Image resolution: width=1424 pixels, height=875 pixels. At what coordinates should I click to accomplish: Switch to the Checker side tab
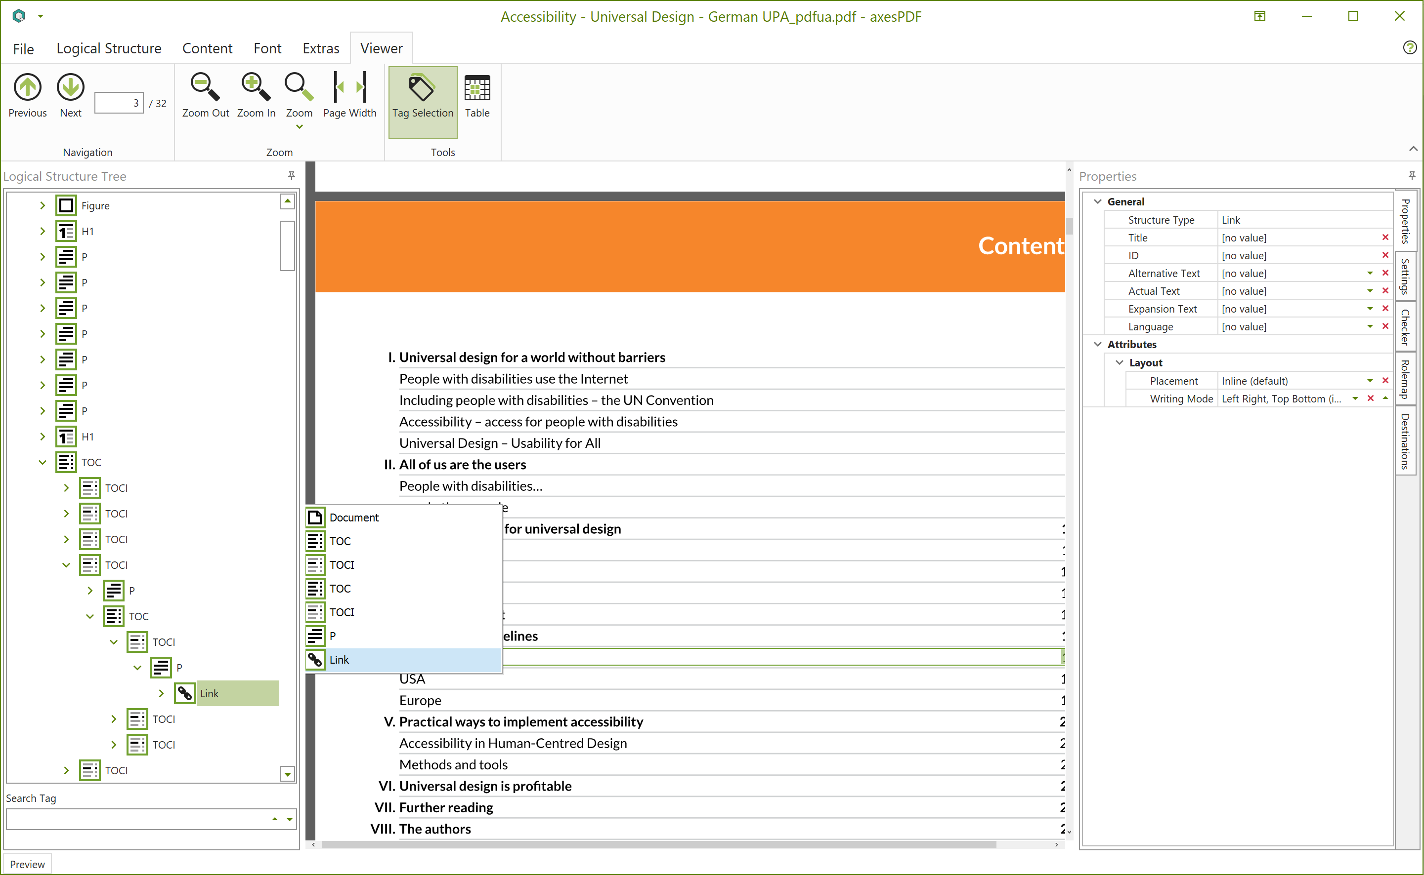(1405, 327)
